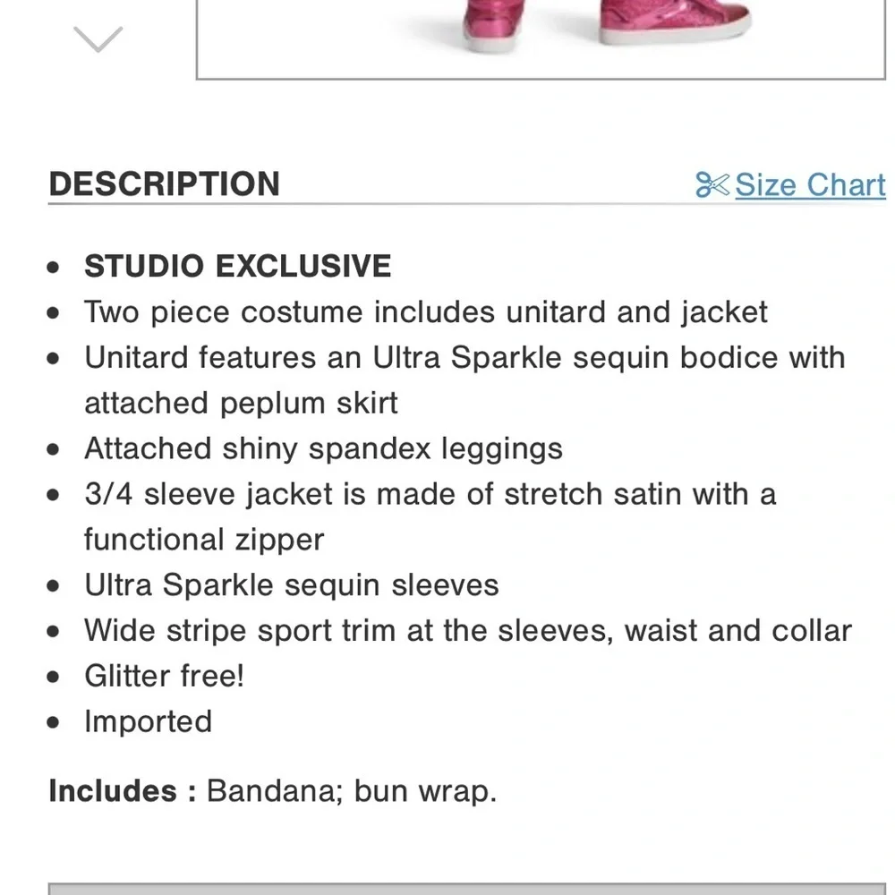This screenshot has height=895, width=895.
Task: Click the 'Wide stripe sport trim' line
Action: click(468, 631)
